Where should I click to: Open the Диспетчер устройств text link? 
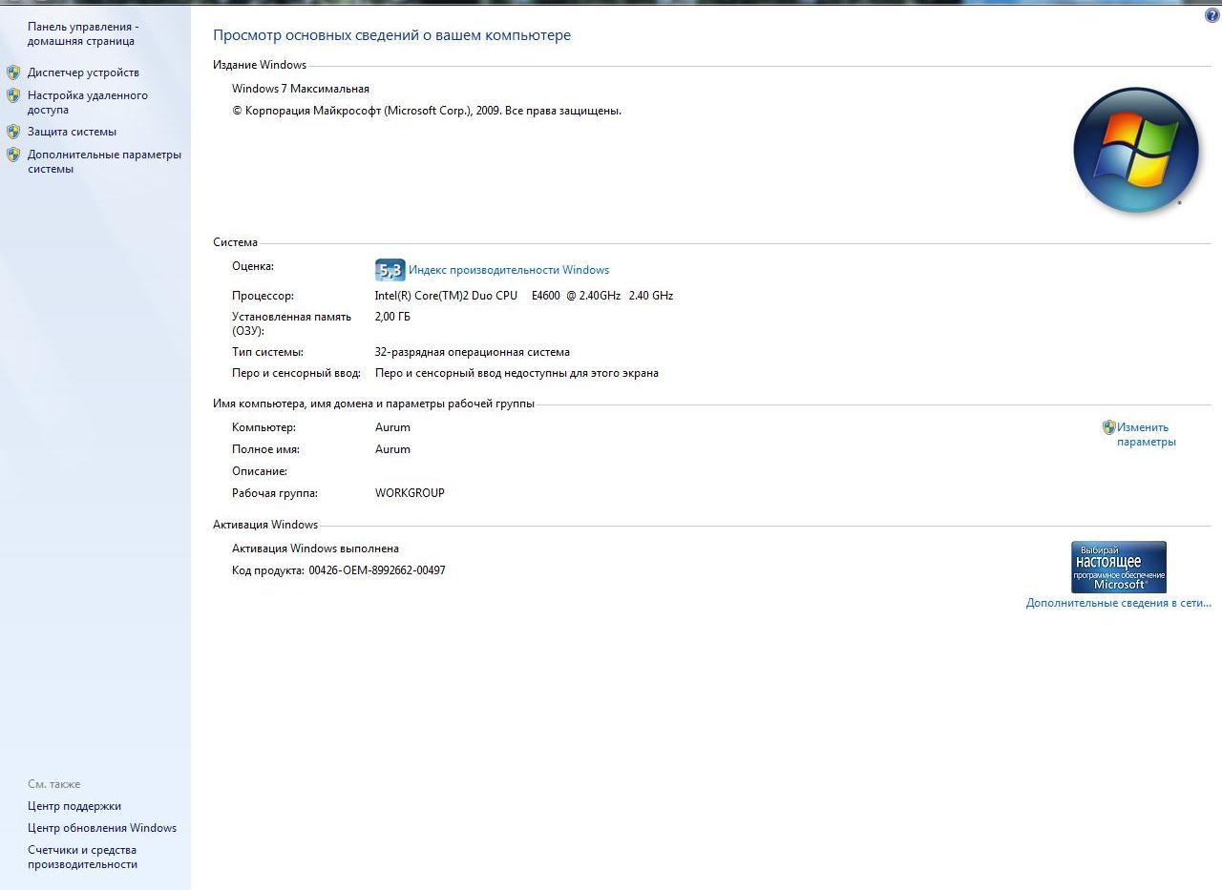(83, 72)
